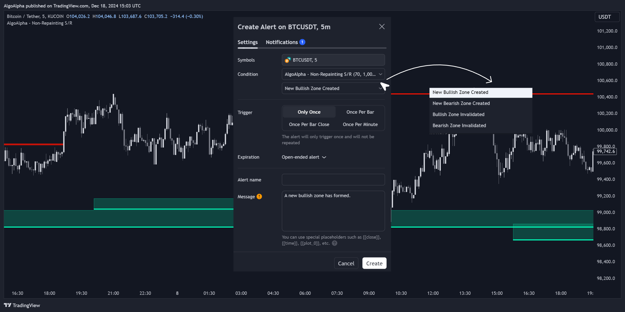
Task: Choose Bullish Zone Invalidated from list
Action: (x=481, y=114)
